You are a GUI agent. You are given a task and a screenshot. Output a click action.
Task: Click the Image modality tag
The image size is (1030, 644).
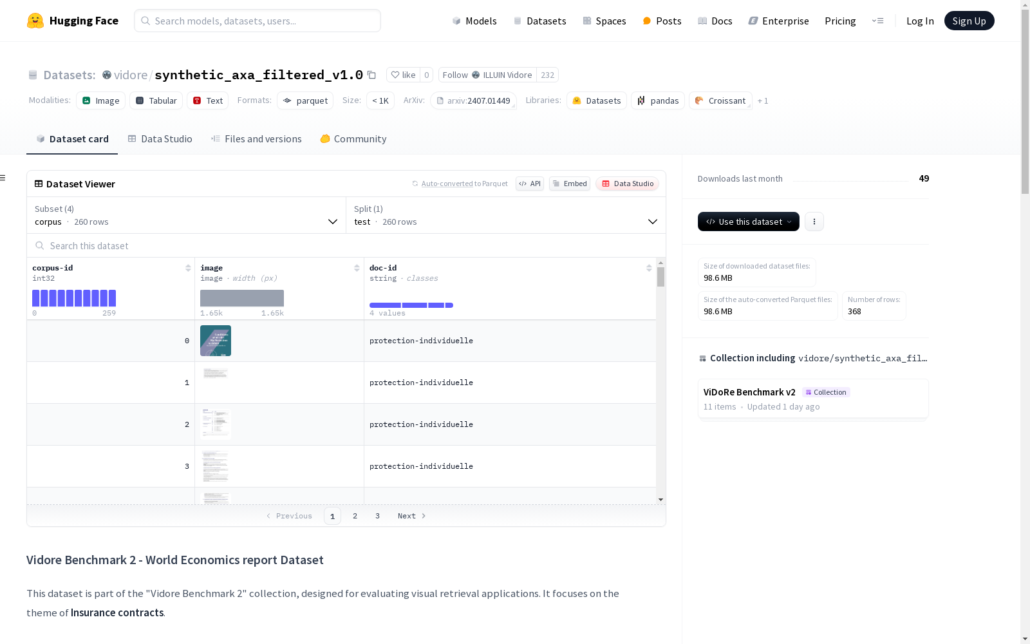[x=101, y=100]
